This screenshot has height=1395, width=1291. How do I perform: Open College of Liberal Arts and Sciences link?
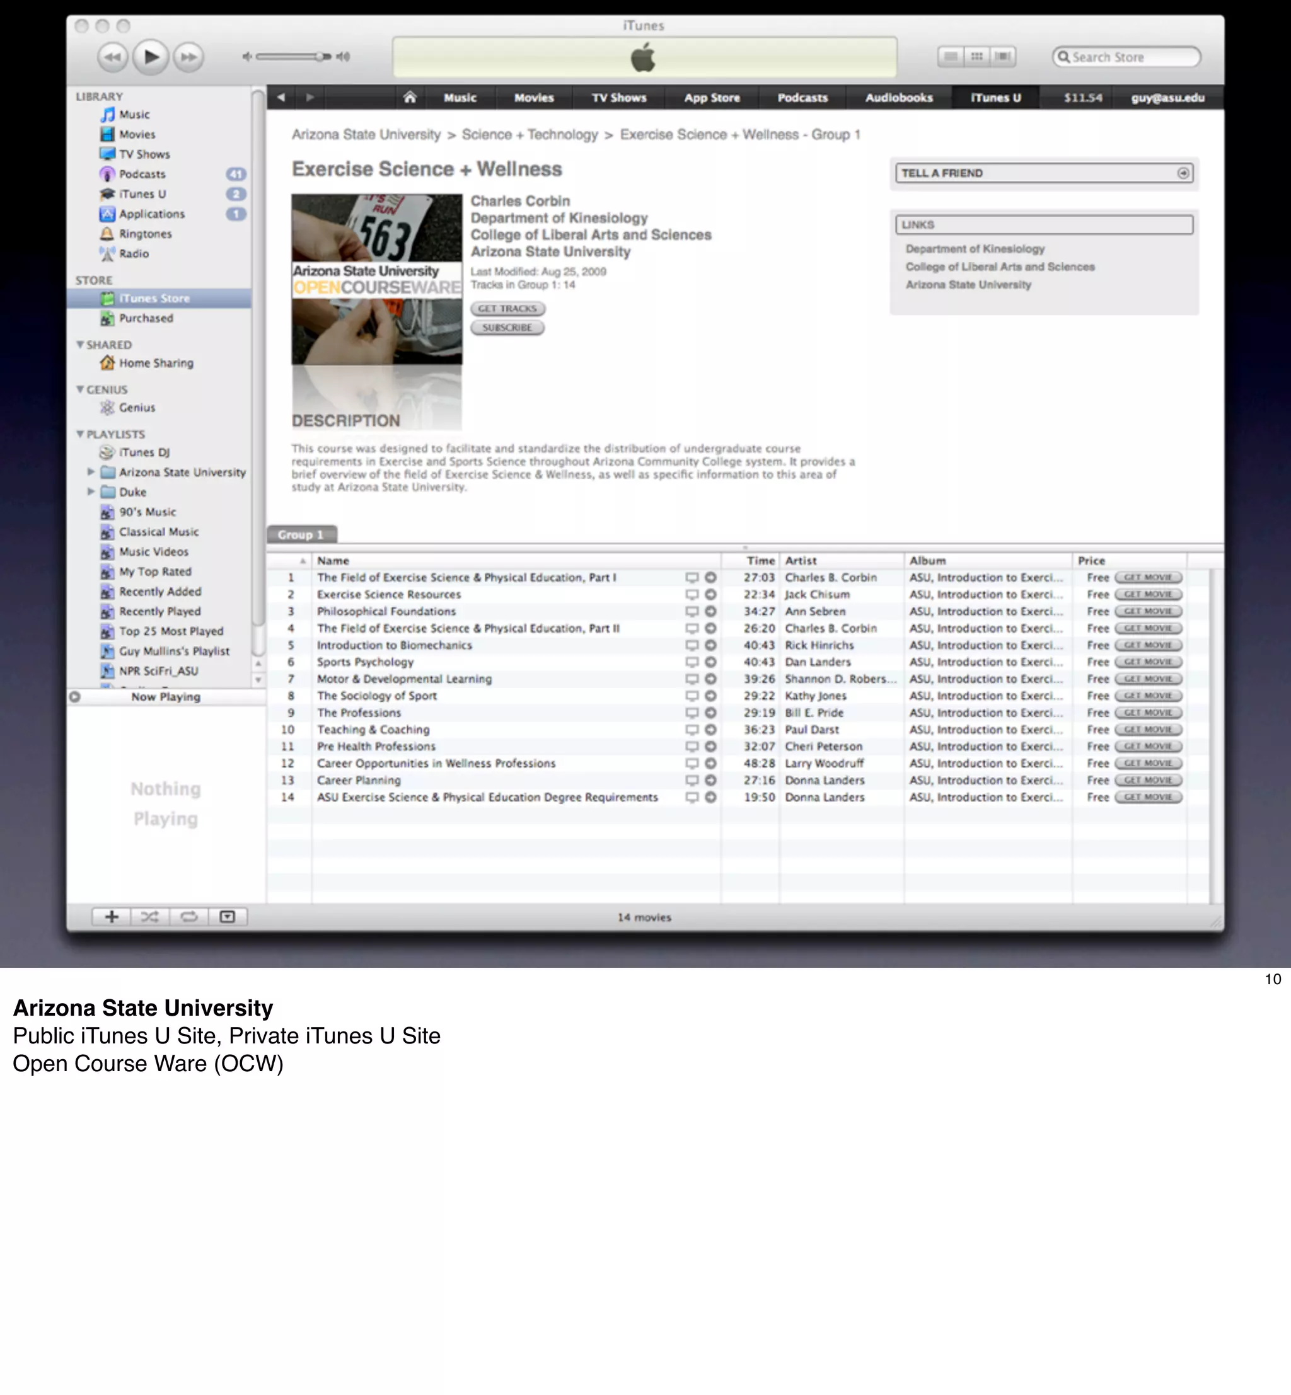click(x=1000, y=267)
